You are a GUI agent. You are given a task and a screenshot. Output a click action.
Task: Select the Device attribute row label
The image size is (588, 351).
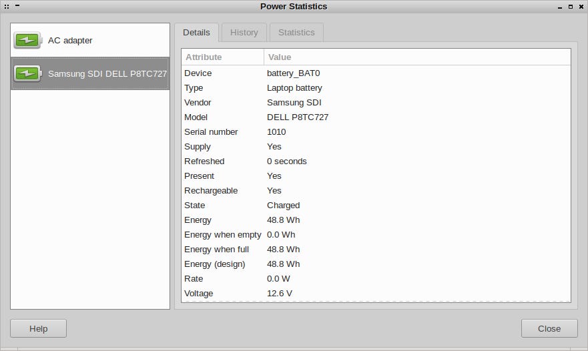[x=198, y=73]
